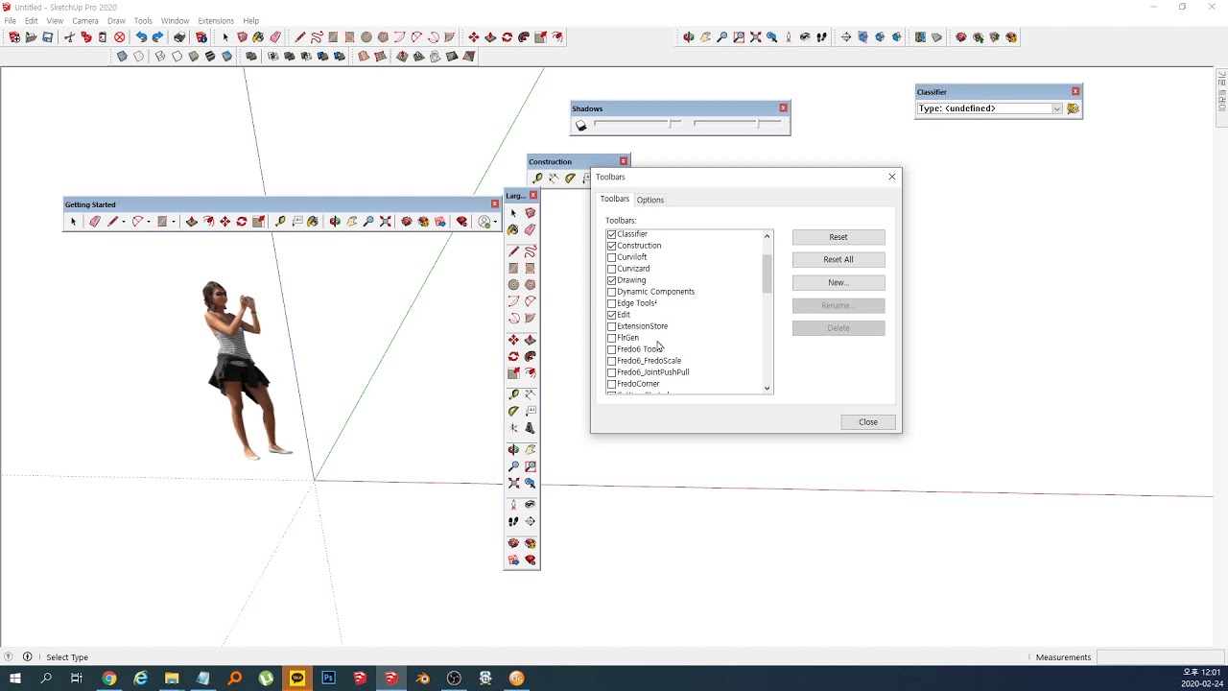The image size is (1228, 691).
Task: Enable the Dynamic Components toolbar checkbox
Action: click(611, 292)
